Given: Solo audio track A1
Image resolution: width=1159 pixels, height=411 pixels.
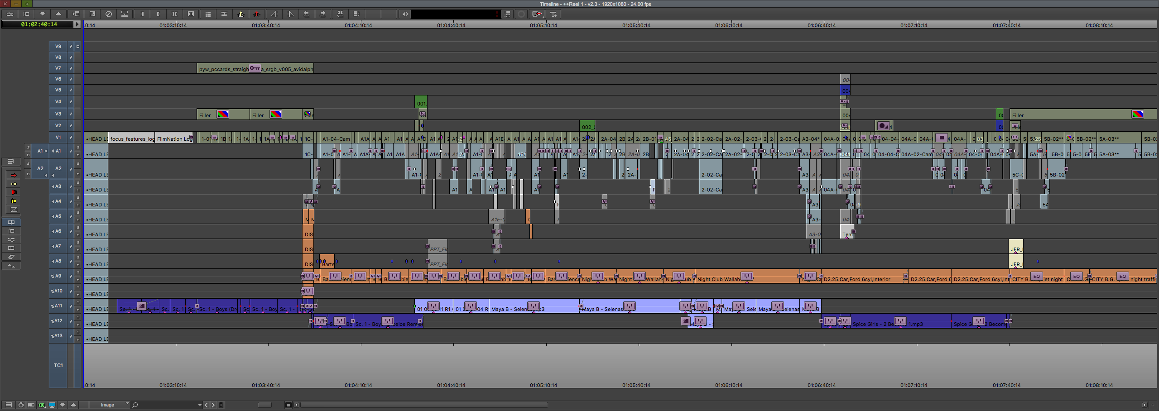Looking at the screenshot, I should [x=78, y=148].
